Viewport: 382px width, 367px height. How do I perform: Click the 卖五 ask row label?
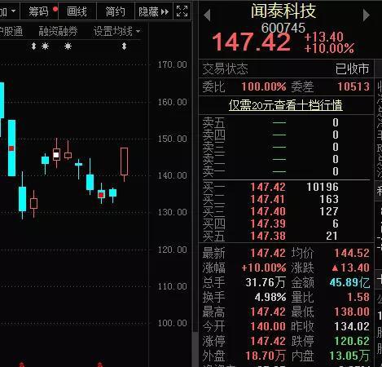213,122
